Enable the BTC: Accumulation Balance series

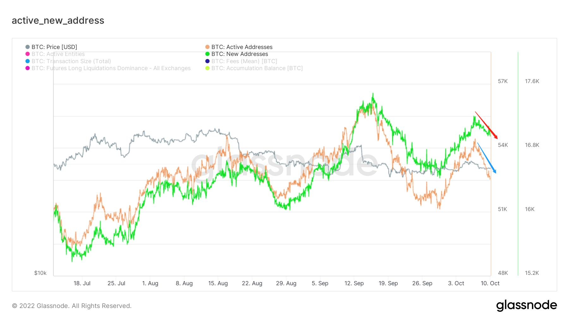pos(257,68)
